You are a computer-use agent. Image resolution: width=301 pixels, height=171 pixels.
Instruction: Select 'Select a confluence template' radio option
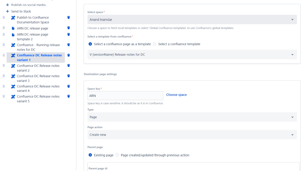click(155, 44)
